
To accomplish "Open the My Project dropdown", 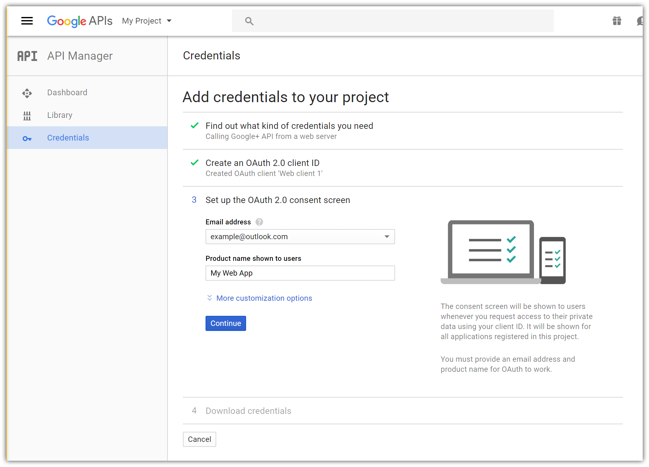I will (x=147, y=21).
